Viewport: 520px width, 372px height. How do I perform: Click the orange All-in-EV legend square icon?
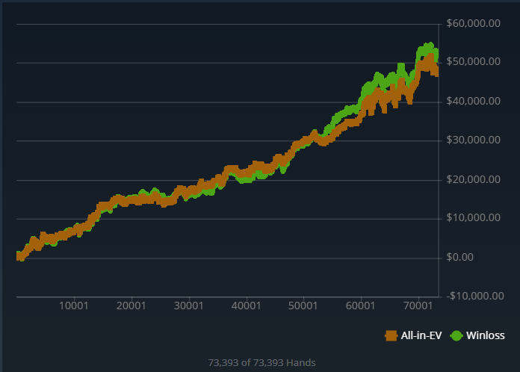coord(391,335)
